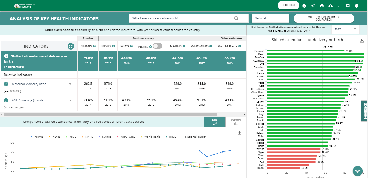Open the help question mark icon
Screen dimensions: 368x178
[357, 6]
